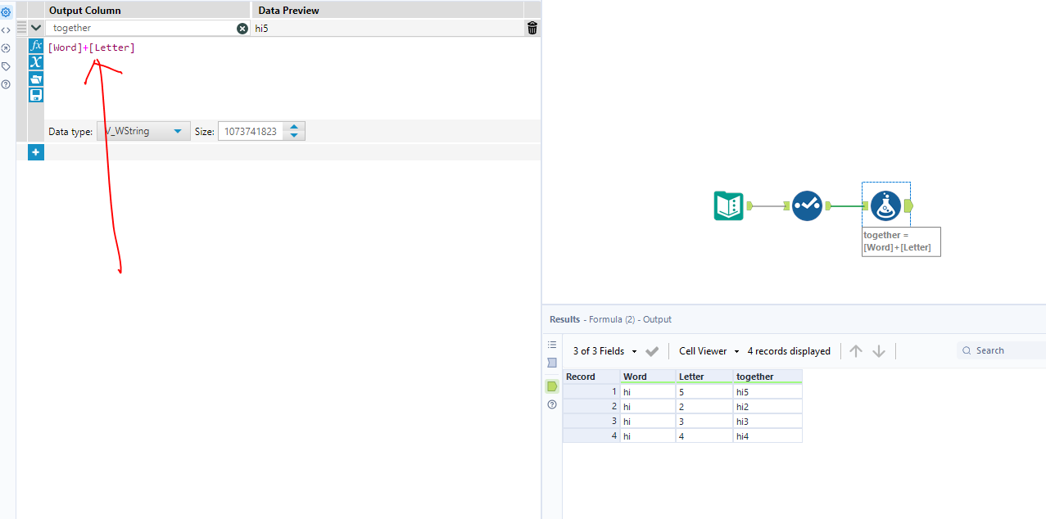Click the plus button to add new expression

[x=35, y=151]
